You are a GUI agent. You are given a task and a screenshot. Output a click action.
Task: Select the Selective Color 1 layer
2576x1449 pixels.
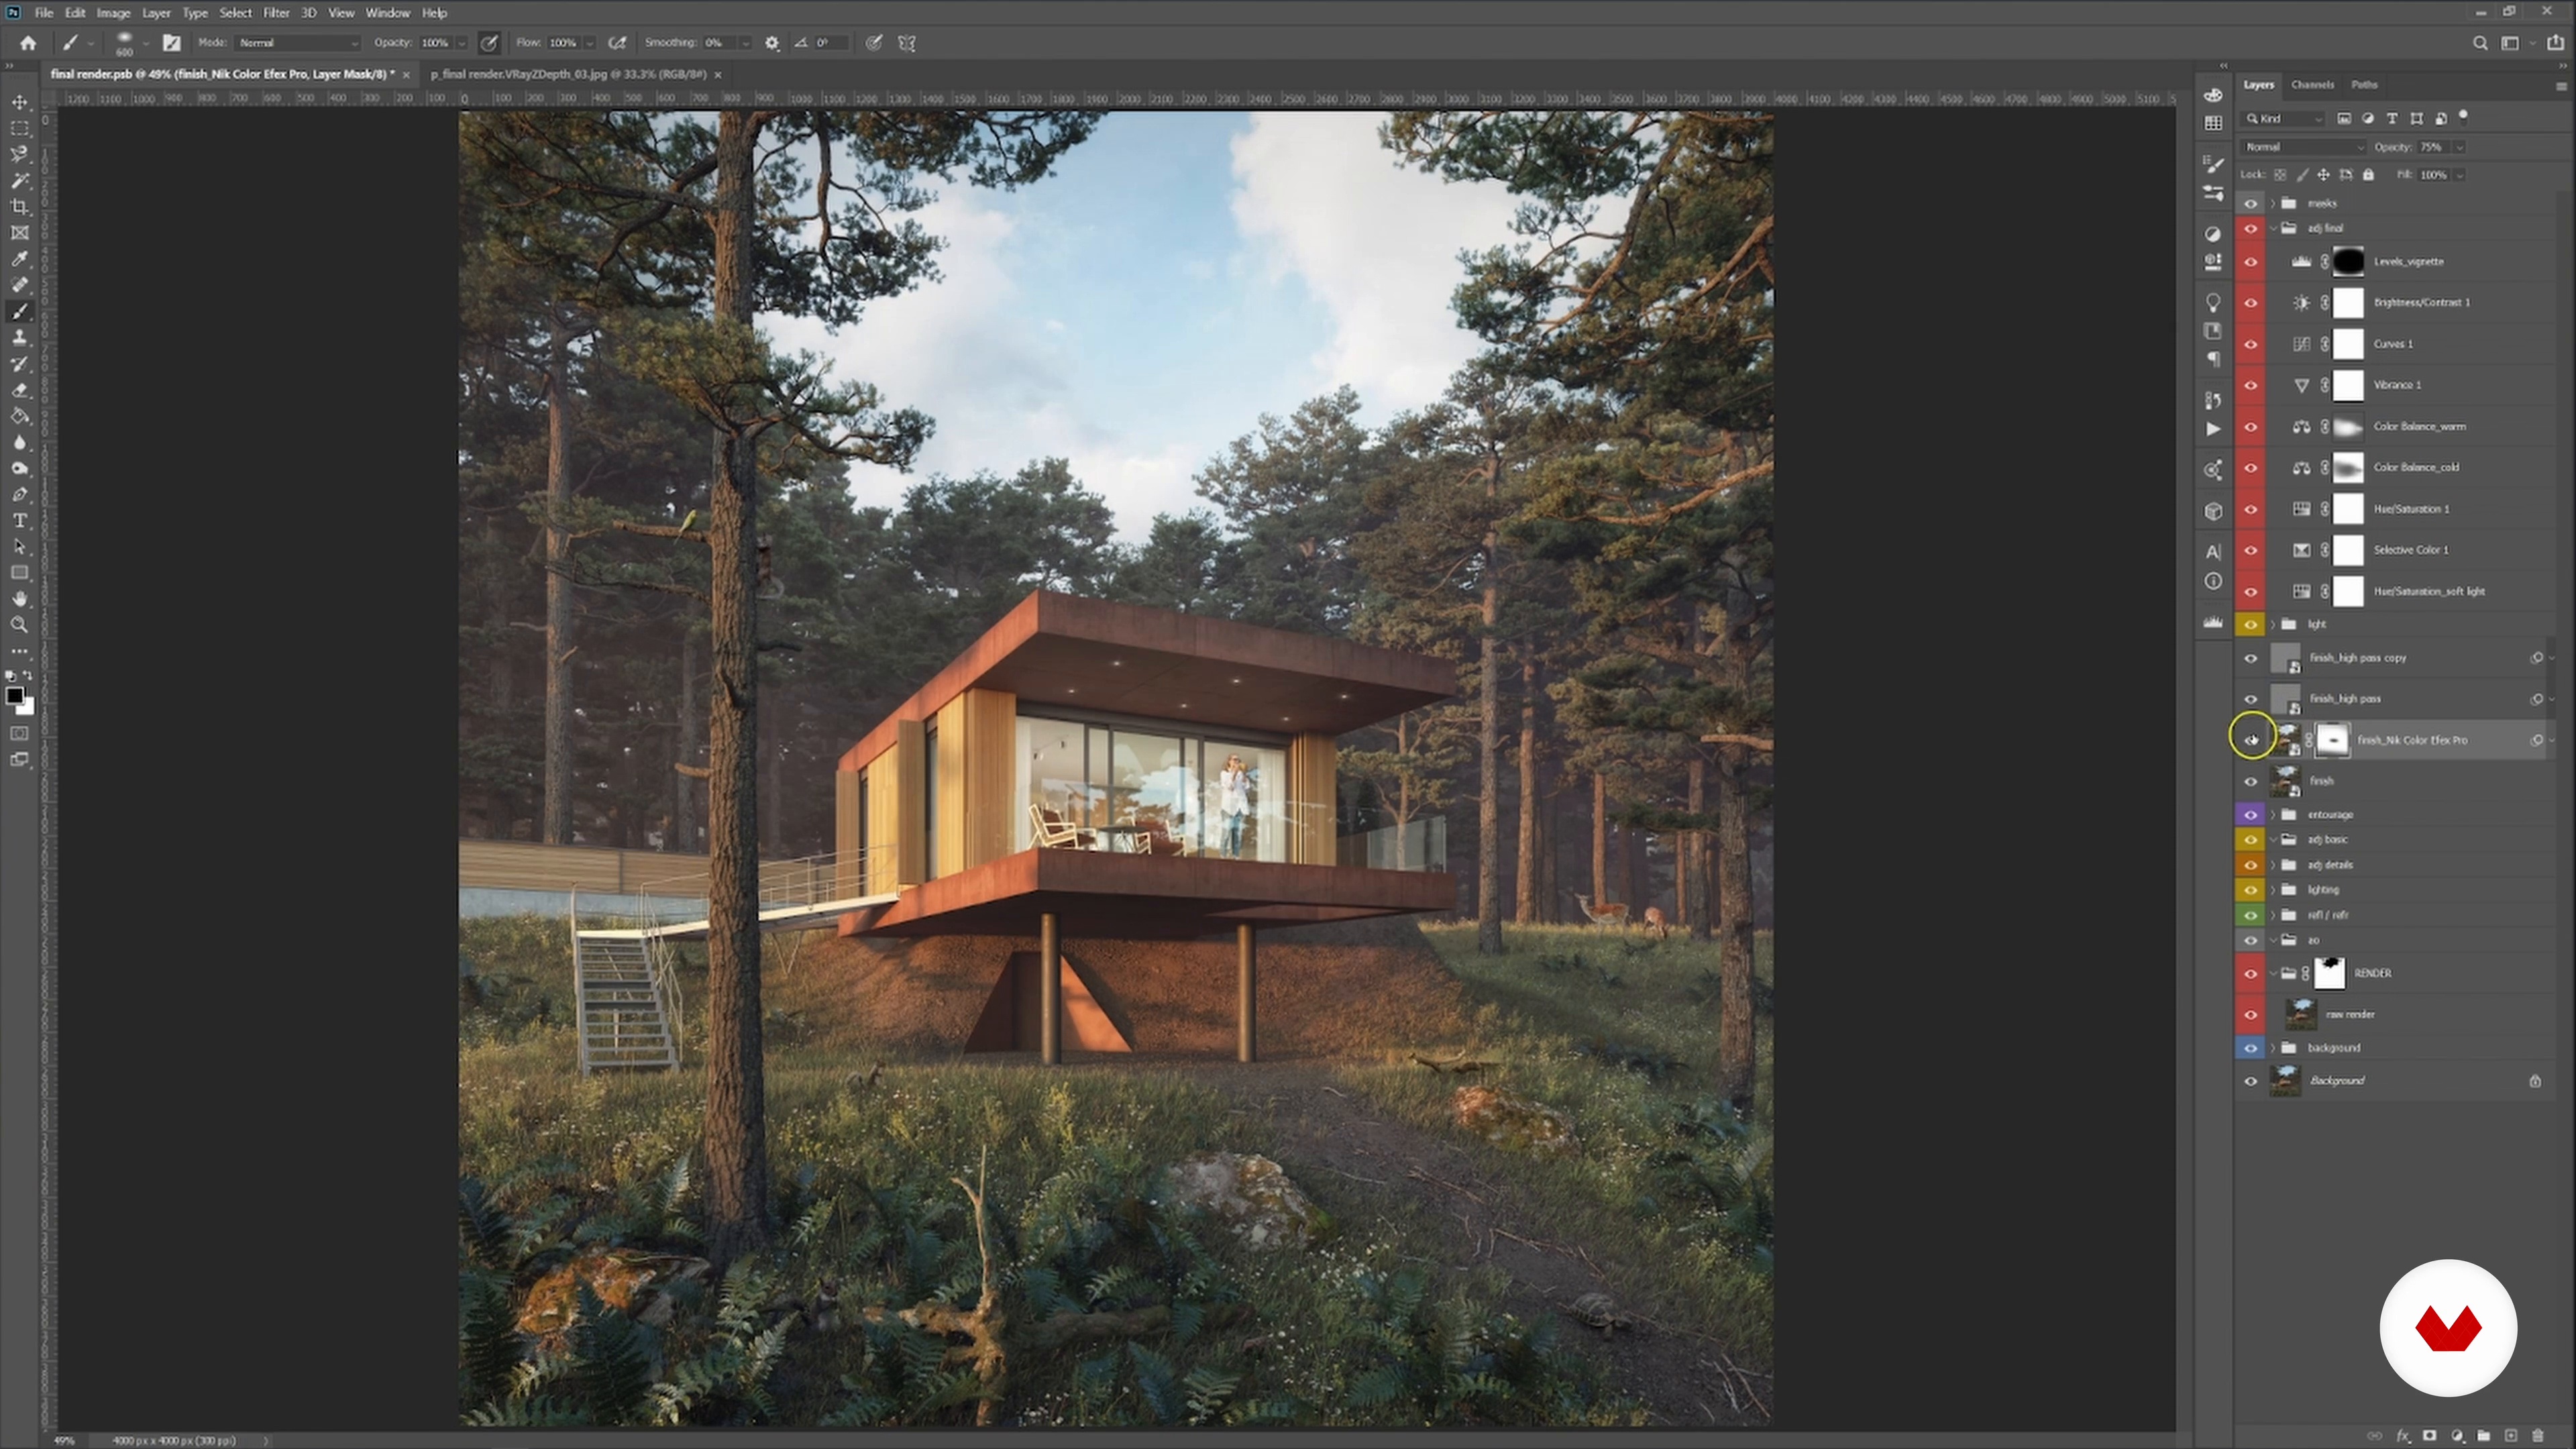(x=2411, y=550)
